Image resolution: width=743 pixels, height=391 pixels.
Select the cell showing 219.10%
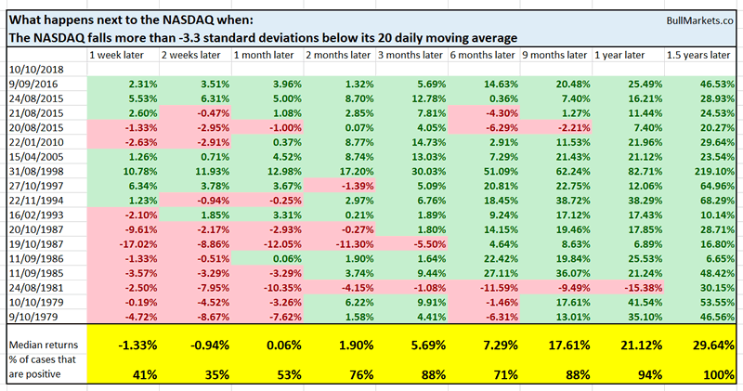(x=713, y=174)
